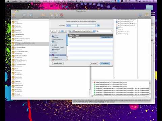Collapse the save dialog with the blue arrow button
The width and height of the screenshot is (162, 121).
point(98,26)
